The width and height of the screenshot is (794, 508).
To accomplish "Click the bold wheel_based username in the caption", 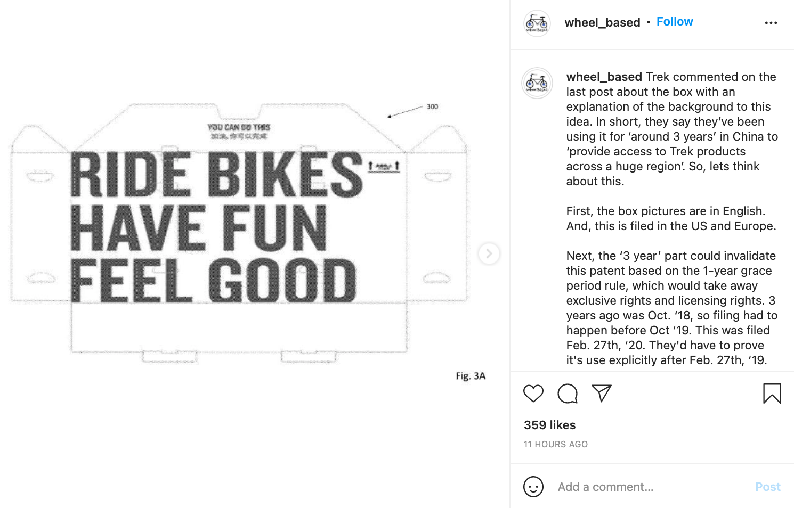I will coord(604,77).
